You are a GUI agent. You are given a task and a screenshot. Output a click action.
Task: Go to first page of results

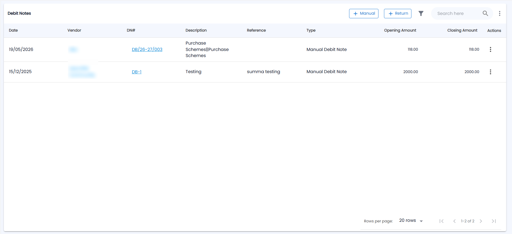pyautogui.click(x=442, y=221)
